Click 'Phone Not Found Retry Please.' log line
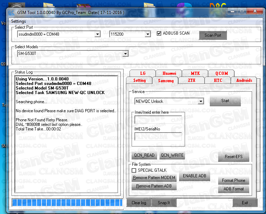Viewport: 266px width, 214px height. click(x=42, y=120)
